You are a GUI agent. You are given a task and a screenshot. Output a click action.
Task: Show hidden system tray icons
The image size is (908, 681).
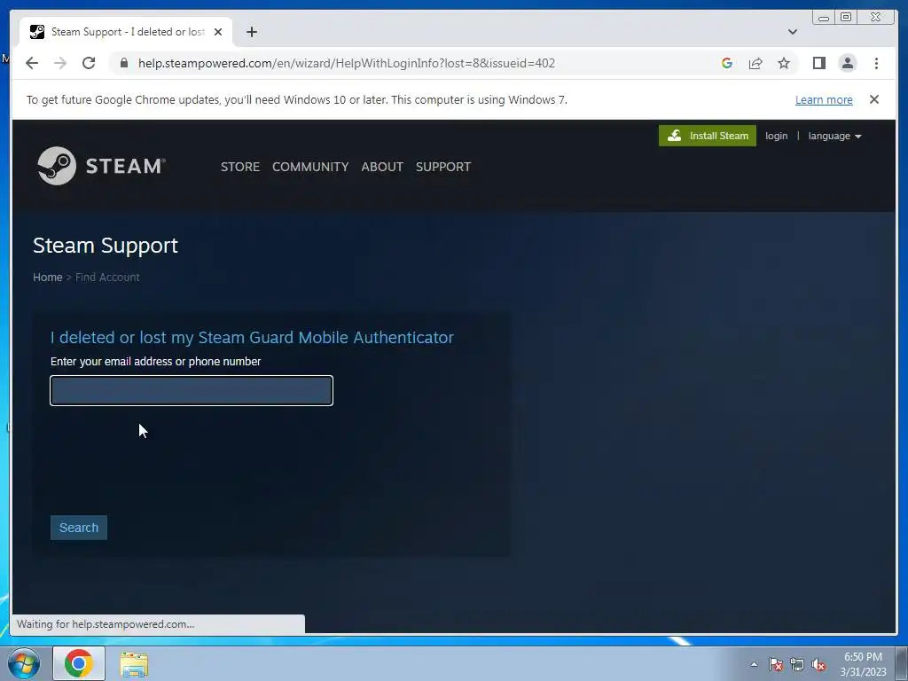pyautogui.click(x=754, y=664)
